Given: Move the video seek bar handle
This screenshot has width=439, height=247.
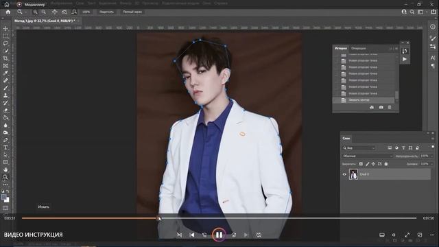Looking at the screenshot, I should coord(158,218).
